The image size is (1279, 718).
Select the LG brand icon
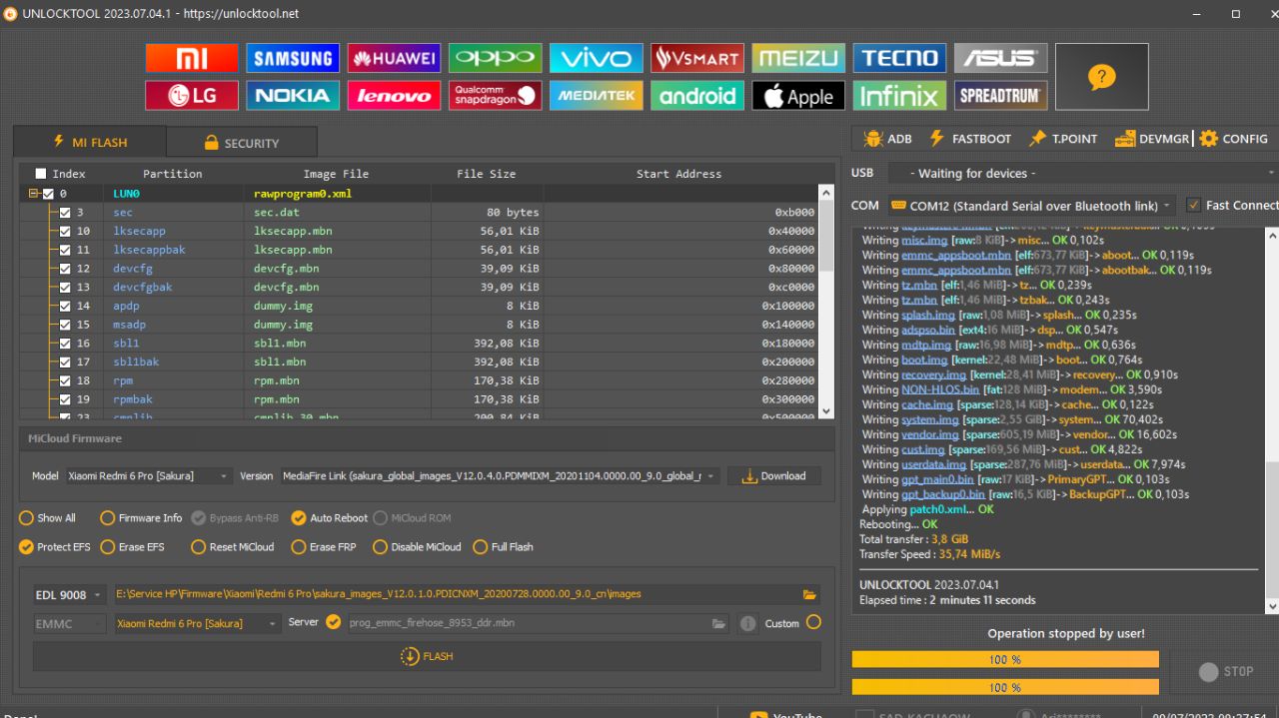[192, 96]
